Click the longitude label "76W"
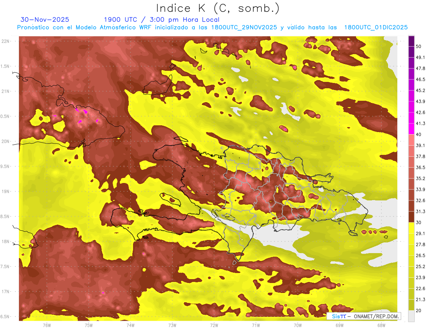 tap(47, 325)
